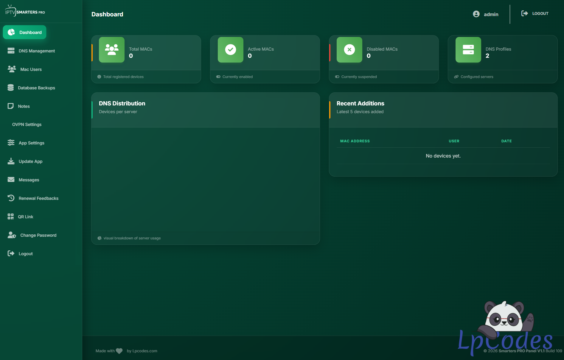Viewport: 564px width, 360px height.
Task: Open the Messages section
Action: pyautogui.click(x=29, y=180)
